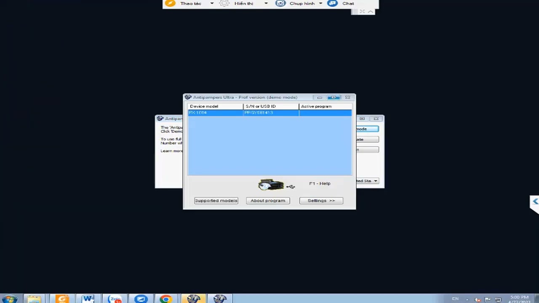
Task: Open the Thao tác dropdown arrow
Action: 212,3
